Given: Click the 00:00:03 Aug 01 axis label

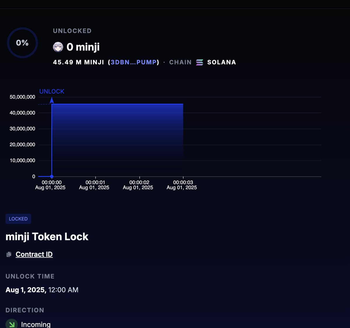Looking at the screenshot, I should 182,185.
